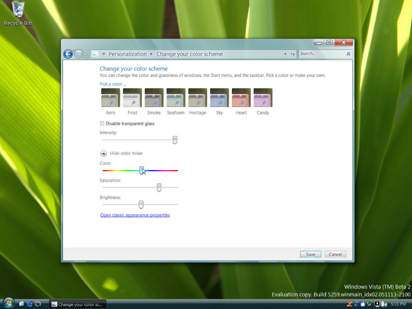The image size is (412, 309).
Task: Choose the Frost color scheme
Action: pos(132,98)
